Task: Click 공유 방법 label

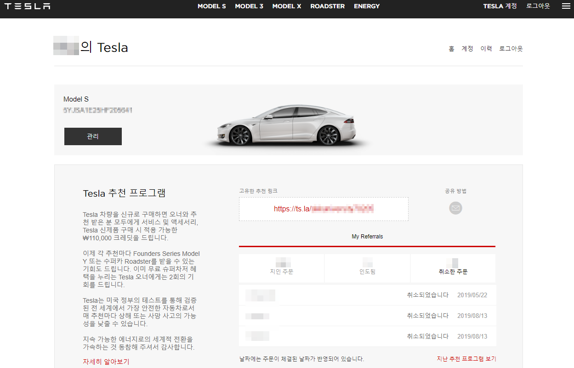Action: coord(455,191)
